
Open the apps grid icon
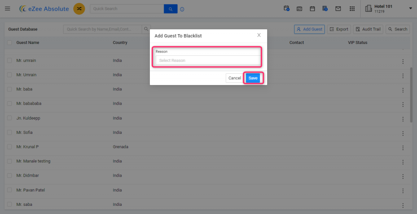pyautogui.click(x=352, y=9)
